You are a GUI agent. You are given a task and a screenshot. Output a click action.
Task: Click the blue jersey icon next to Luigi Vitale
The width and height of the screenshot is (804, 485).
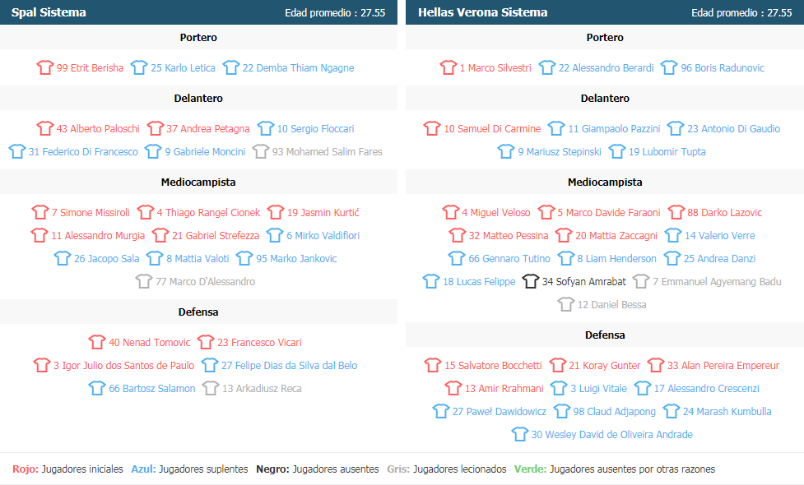(559, 388)
